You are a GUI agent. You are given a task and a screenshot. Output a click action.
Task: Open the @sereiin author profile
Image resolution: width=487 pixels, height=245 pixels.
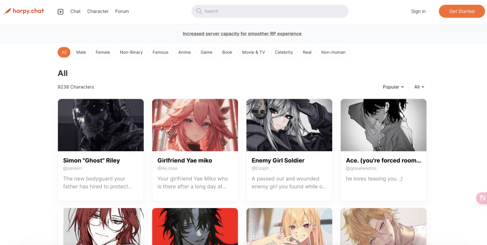click(73, 168)
